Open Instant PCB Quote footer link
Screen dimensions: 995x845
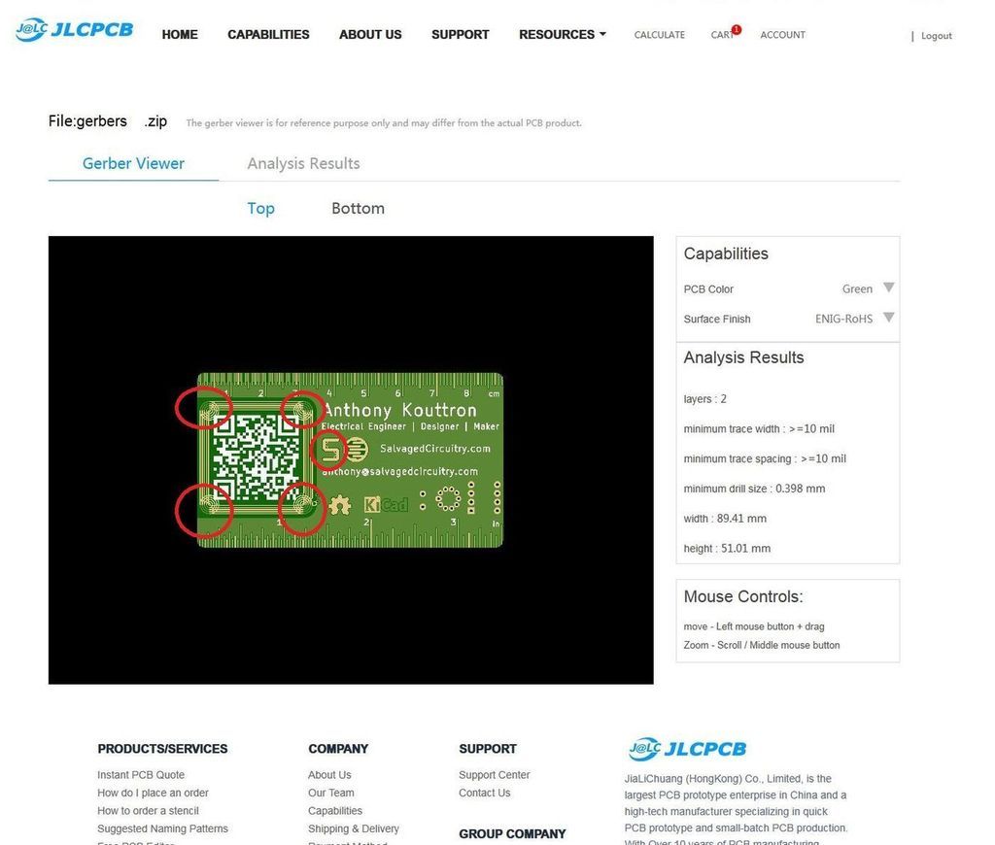click(141, 775)
